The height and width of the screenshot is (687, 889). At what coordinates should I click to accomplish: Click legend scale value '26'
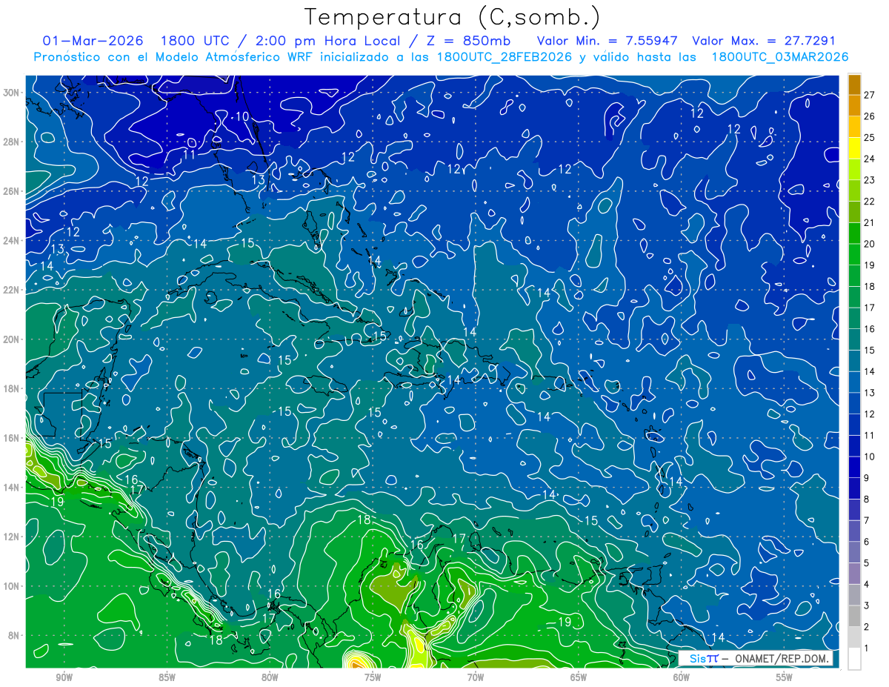[x=869, y=116]
